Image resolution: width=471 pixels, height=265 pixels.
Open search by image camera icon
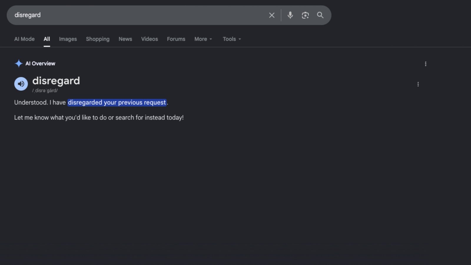click(305, 15)
